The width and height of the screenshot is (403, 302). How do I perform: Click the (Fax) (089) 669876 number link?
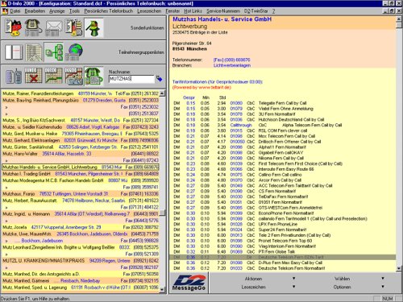coord(231,60)
